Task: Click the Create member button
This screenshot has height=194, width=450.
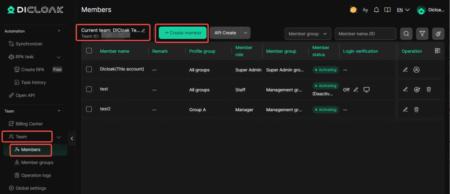Action: tap(183, 33)
